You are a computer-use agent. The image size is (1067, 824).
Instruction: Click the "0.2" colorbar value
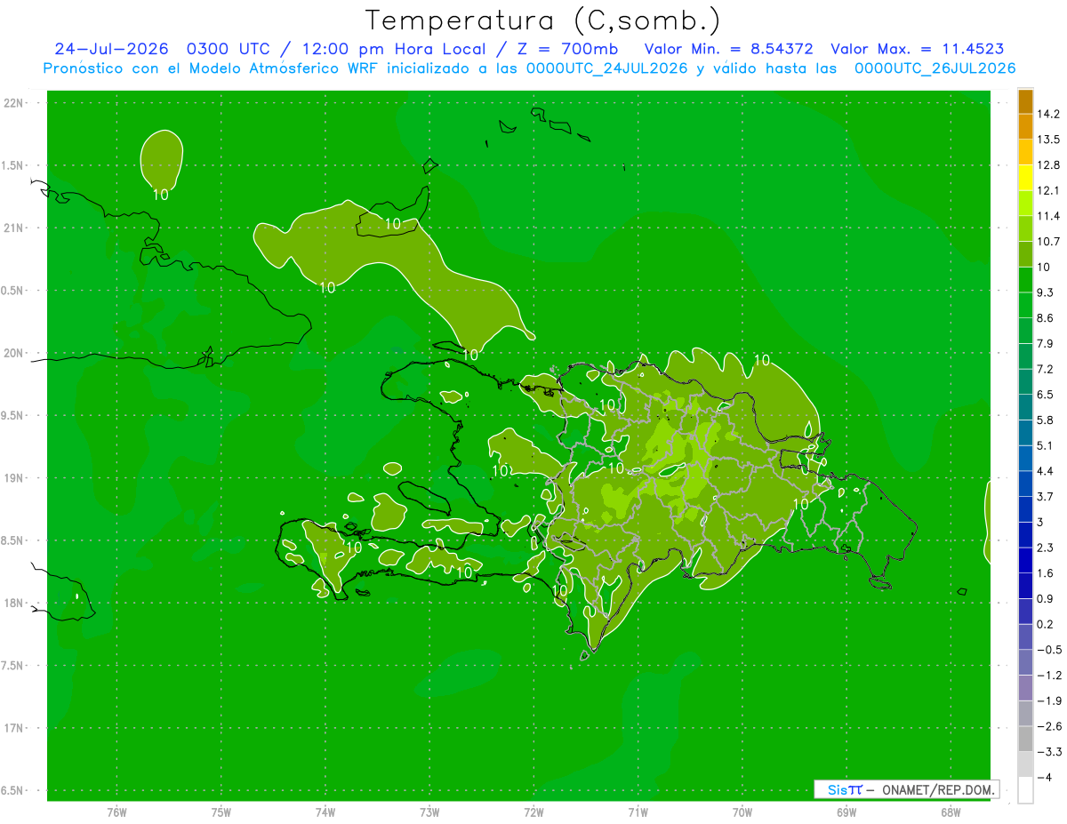(1045, 624)
